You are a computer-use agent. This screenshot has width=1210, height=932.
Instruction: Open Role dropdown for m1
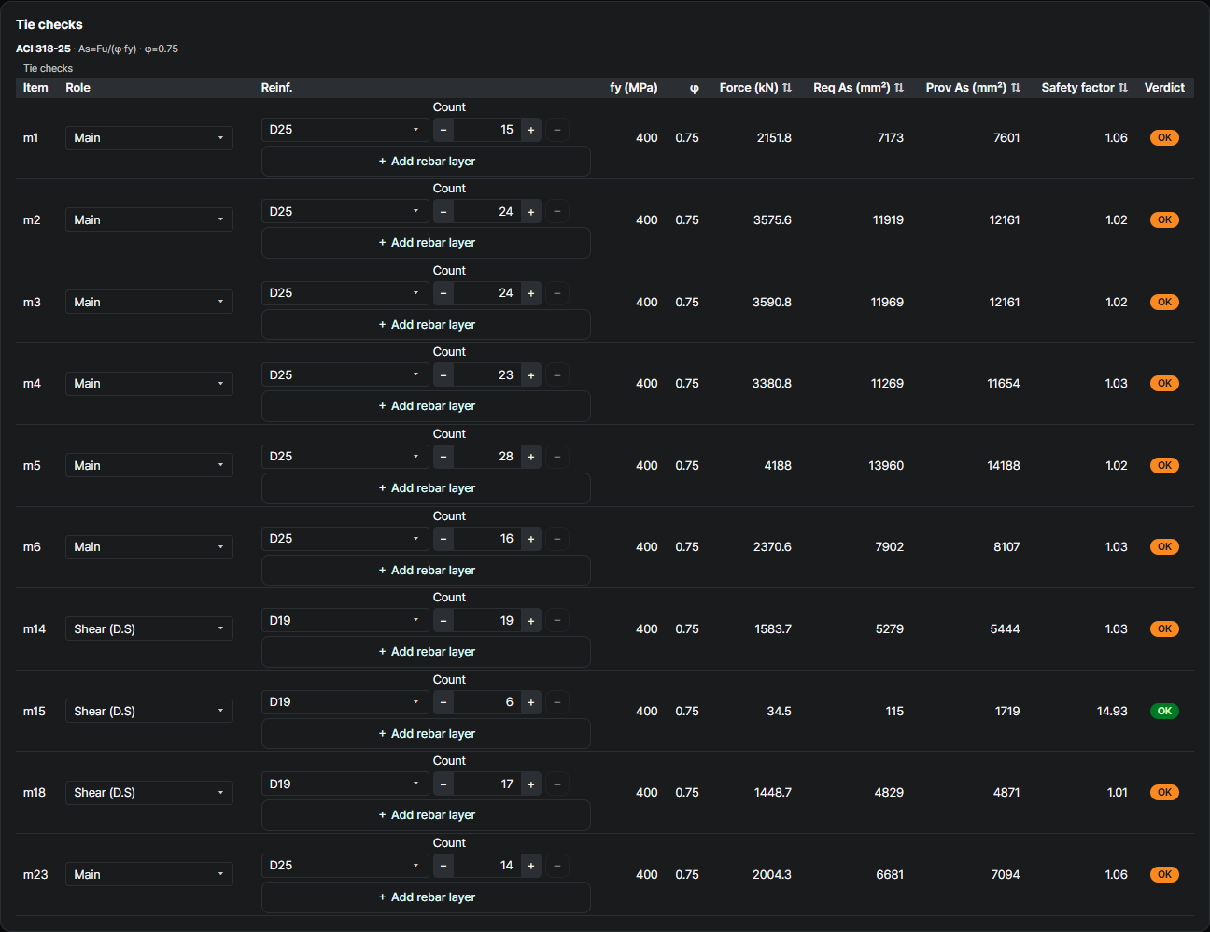pos(149,138)
